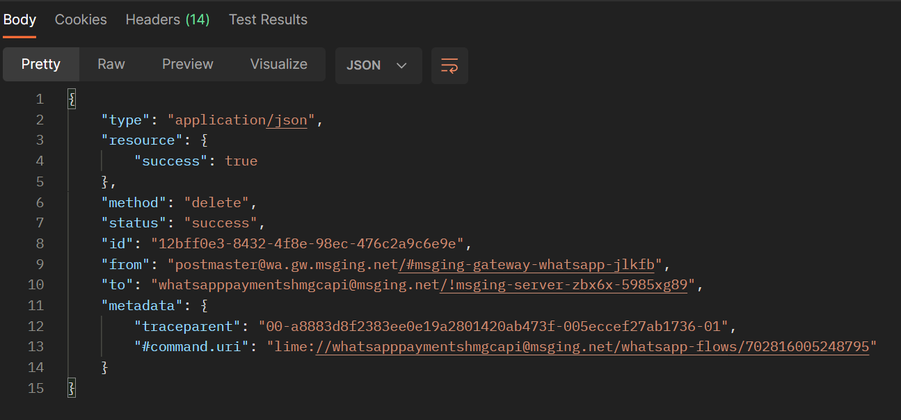
Task: Click the msging-server-zbx6x link in "to"
Action: [x=563, y=284]
